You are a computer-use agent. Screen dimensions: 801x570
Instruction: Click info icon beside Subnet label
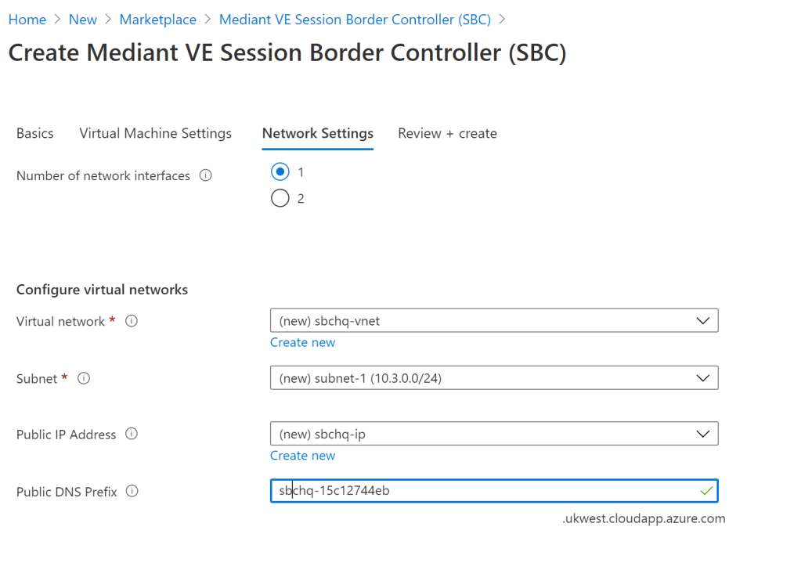tap(84, 378)
